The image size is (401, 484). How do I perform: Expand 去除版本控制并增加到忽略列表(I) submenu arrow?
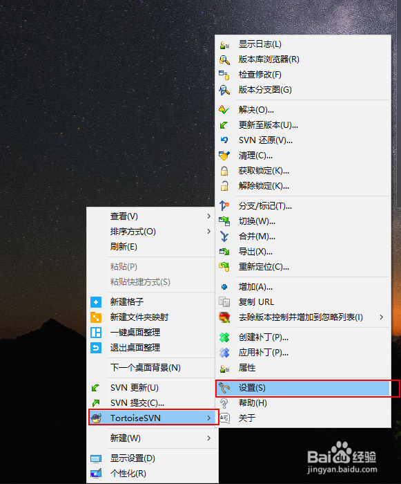pos(382,317)
